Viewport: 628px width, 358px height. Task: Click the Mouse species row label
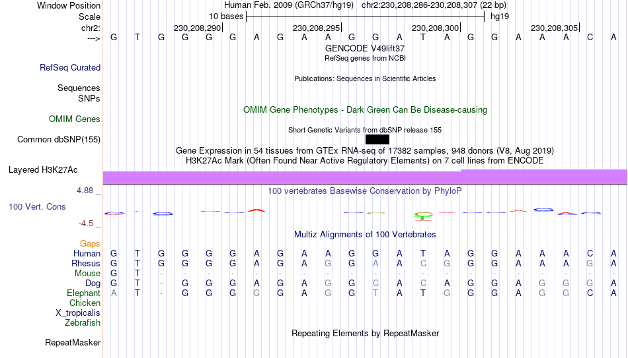point(88,274)
